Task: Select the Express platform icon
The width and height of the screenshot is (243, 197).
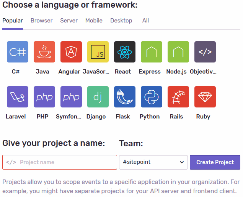Action: [x=152, y=52]
